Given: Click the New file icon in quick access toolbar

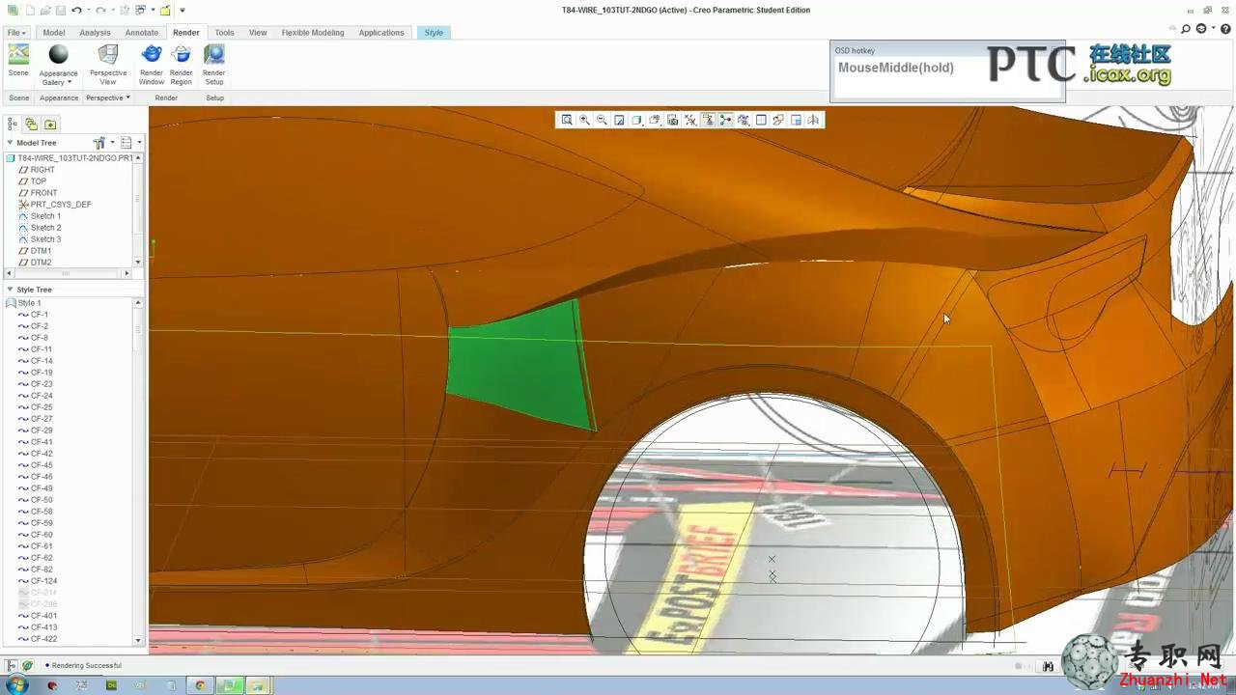Looking at the screenshot, I should 30,10.
